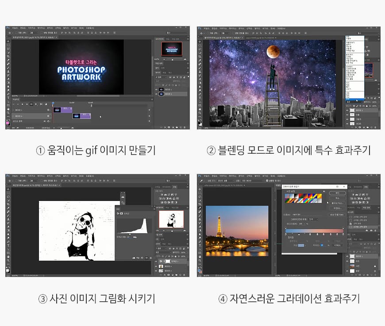Click the transition icon in the neon window timeline
Image resolution: width=385 pixels, height=326 pixels.
click(46, 104)
